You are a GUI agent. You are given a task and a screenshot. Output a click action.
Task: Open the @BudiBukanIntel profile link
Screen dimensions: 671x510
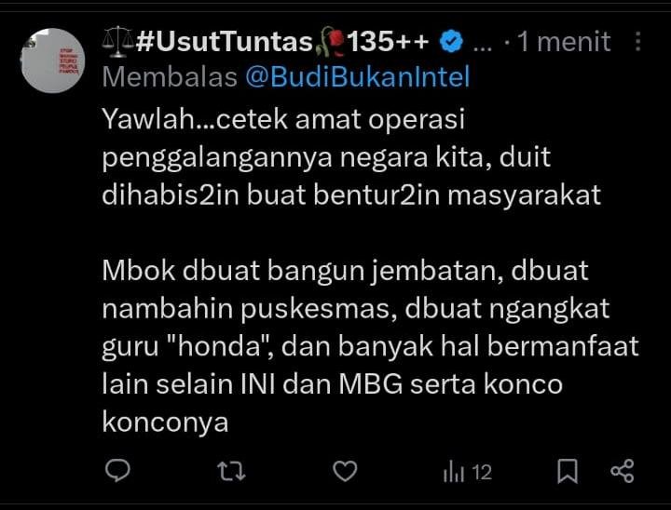tap(358, 77)
